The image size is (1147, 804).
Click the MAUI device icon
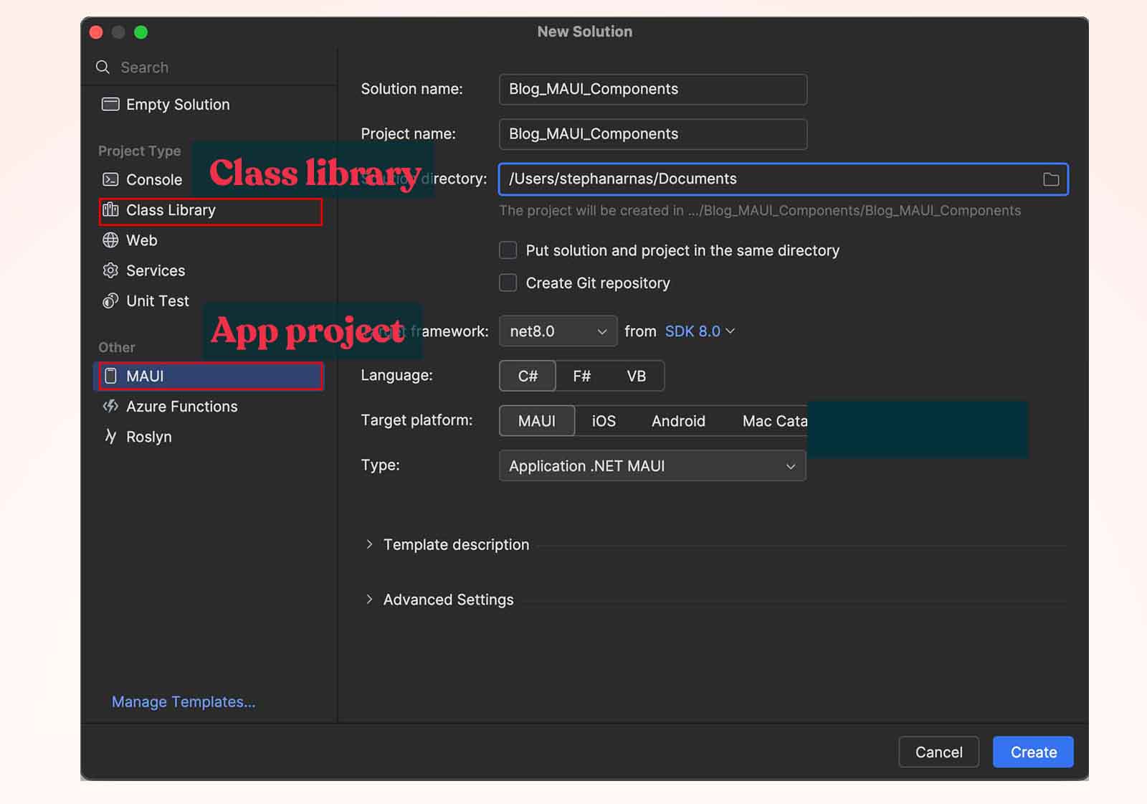point(110,376)
